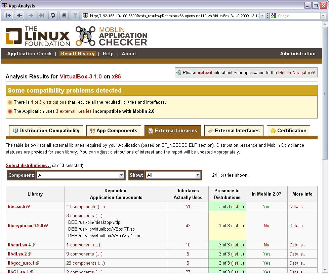The width and height of the screenshot is (329, 274).
Task: Click the Select distributions link
Action: pyautogui.click(x=28, y=165)
